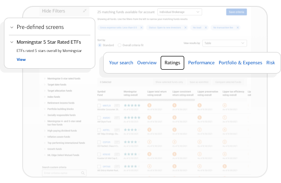Click the Lipper total return rating column header
281x183 pixels.
[x=157, y=93]
